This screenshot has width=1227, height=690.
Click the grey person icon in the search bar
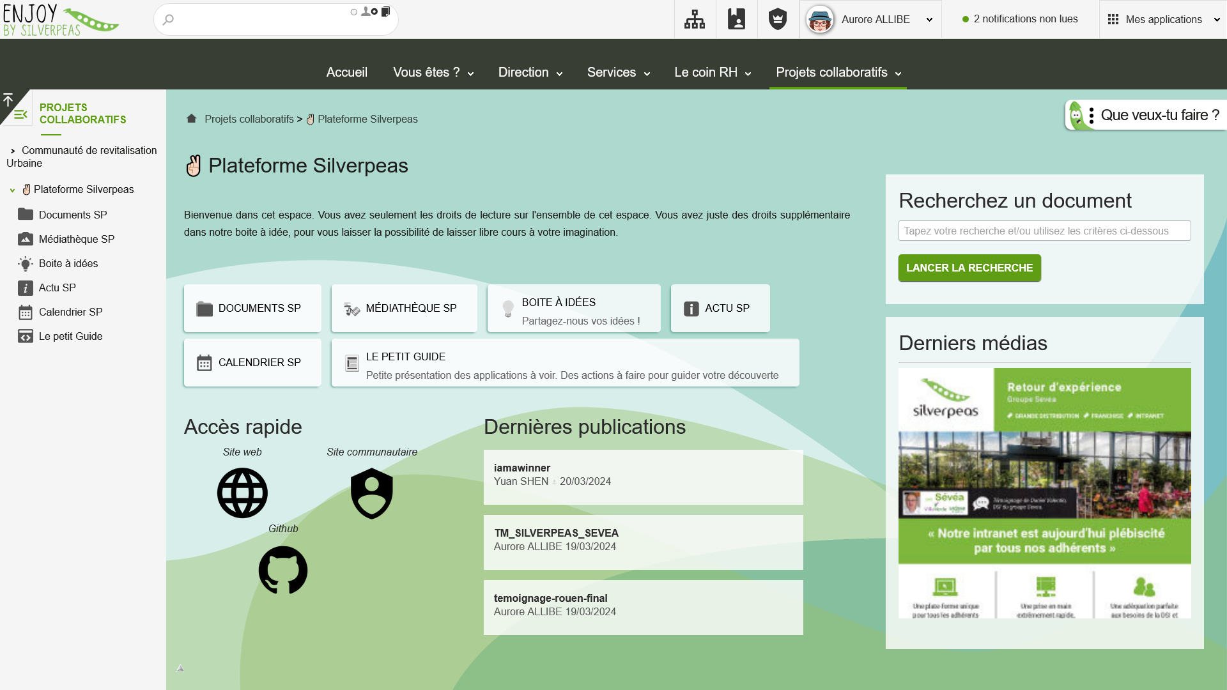pyautogui.click(x=366, y=11)
